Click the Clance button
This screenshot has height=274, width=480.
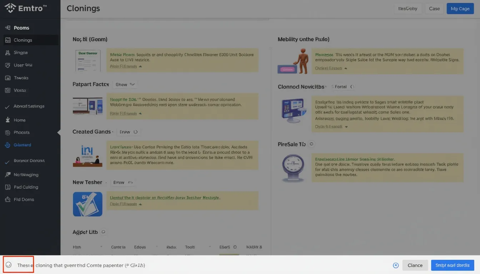(415, 265)
